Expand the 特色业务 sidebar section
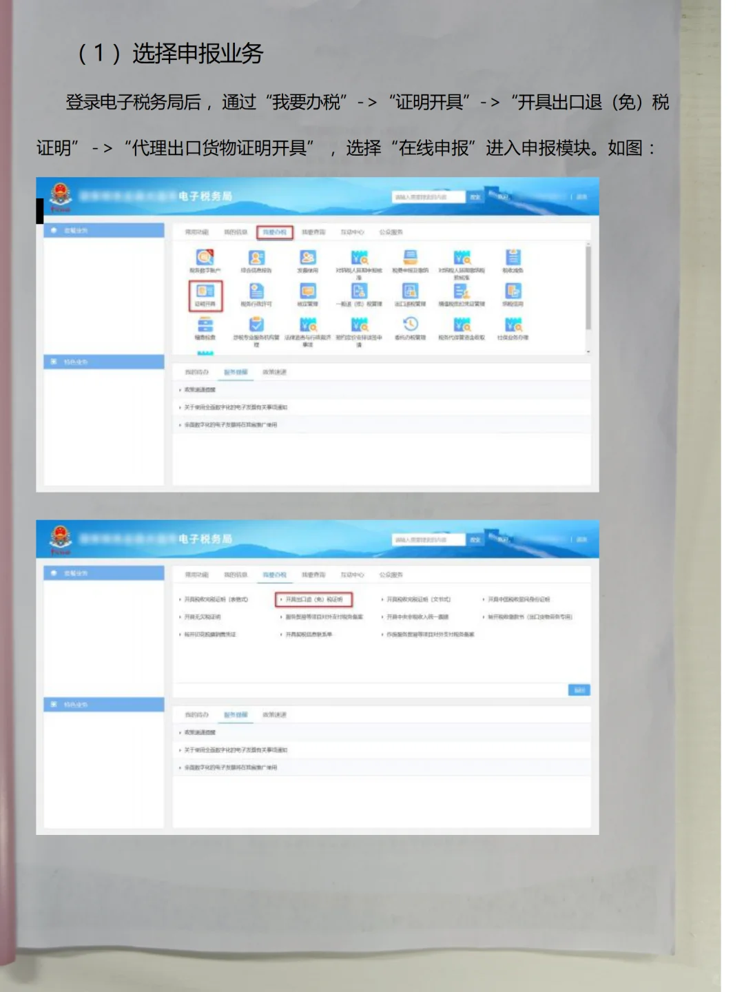The image size is (744, 992). [x=76, y=361]
